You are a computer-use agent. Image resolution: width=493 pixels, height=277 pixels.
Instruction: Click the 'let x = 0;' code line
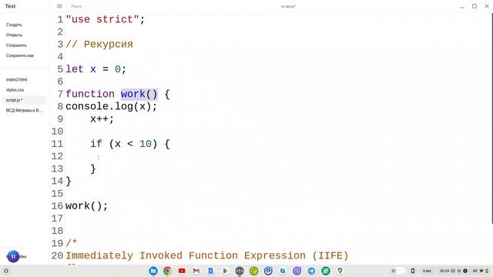[96, 69]
